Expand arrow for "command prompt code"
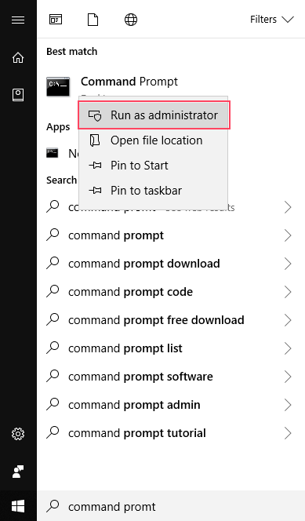Image resolution: width=305 pixels, height=521 pixels. click(x=288, y=292)
